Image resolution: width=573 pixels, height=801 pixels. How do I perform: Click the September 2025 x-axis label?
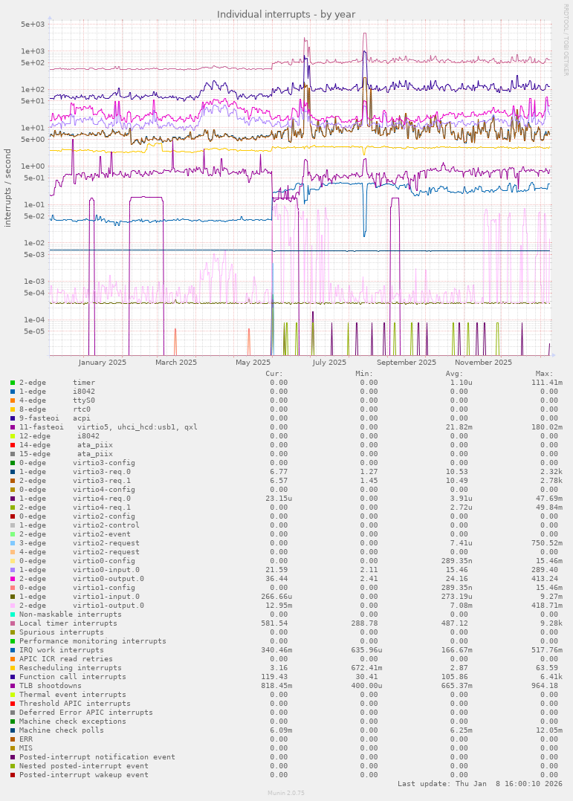[407, 363]
